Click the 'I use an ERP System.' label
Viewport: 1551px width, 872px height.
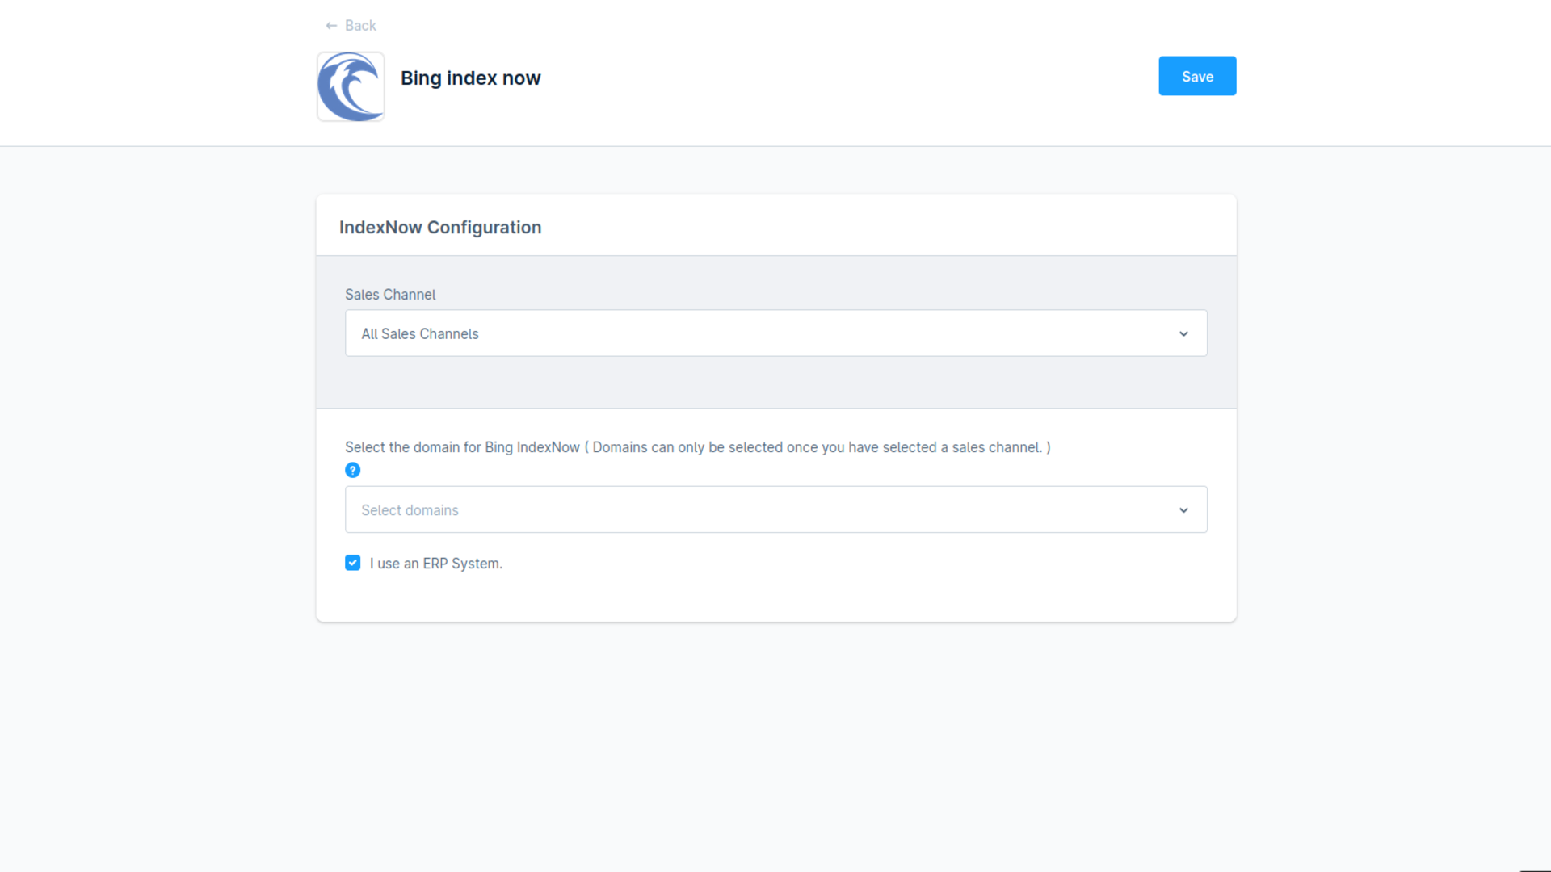(436, 564)
